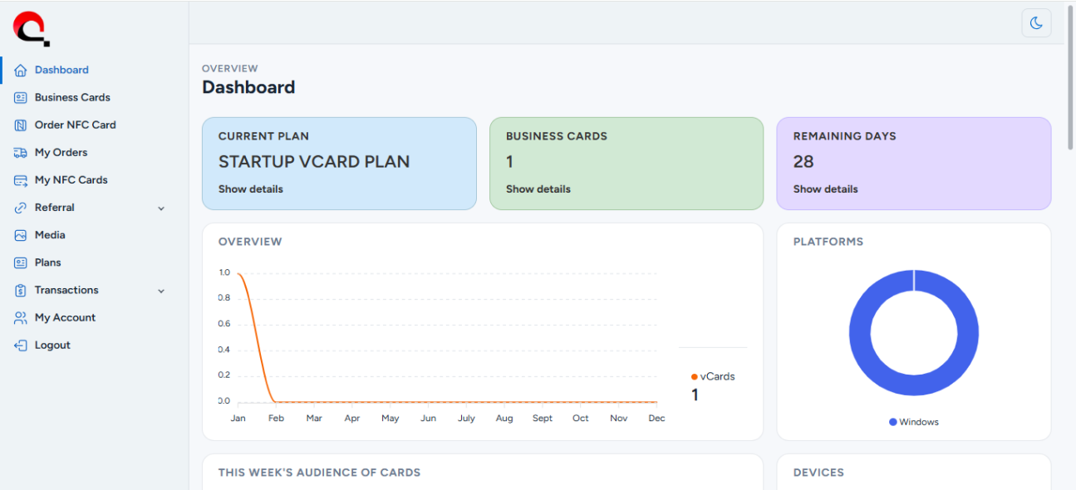Click the Order NFC Card icon
This screenshot has width=1076, height=490.
click(21, 125)
